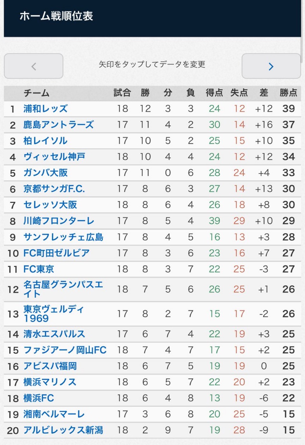Open ヴィッセル神戸 team link

(x=54, y=157)
